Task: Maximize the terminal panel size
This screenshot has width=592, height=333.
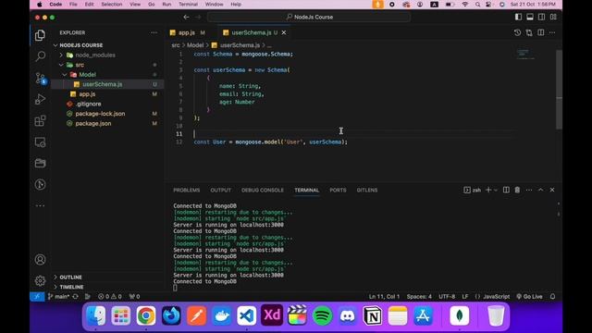Action: [540, 190]
